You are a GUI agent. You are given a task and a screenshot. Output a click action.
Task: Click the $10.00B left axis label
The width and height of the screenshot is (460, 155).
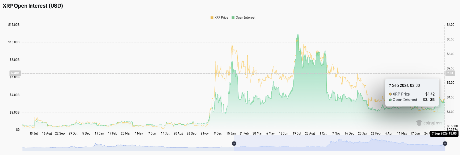[x=14, y=42]
